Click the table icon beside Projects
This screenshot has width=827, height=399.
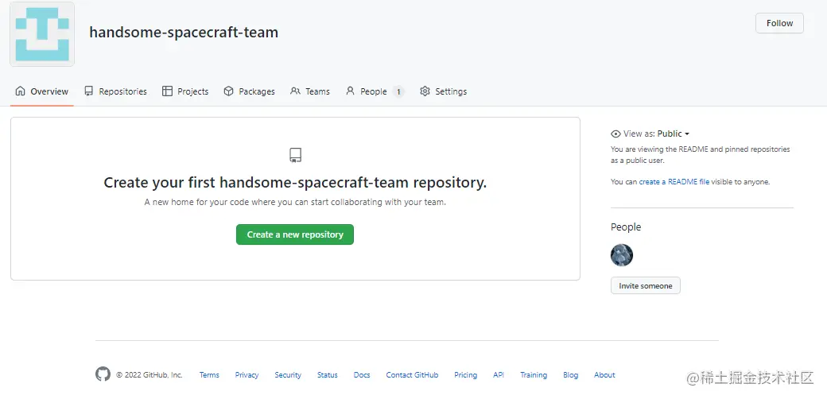(167, 91)
